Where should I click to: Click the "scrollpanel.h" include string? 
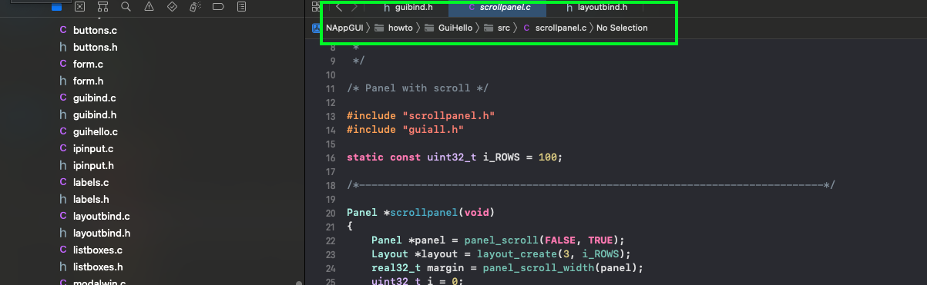coord(448,116)
